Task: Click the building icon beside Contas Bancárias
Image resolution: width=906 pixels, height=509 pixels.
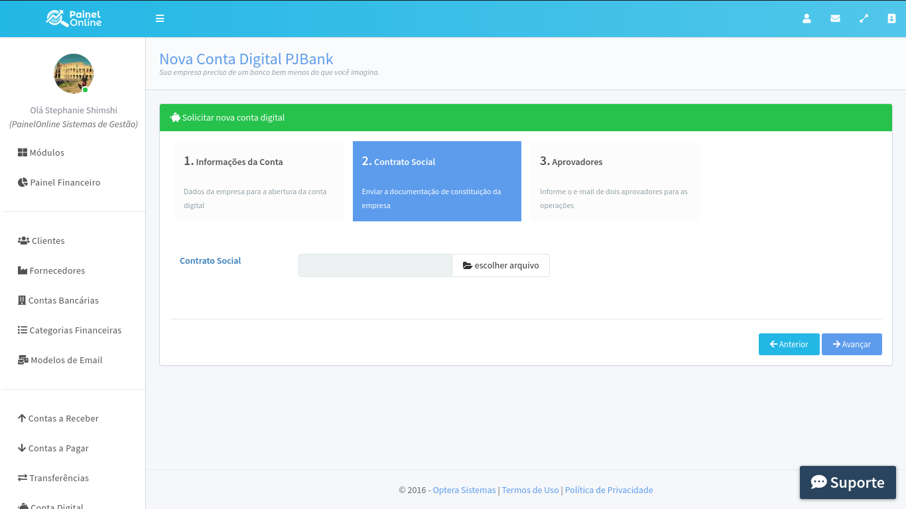Action: tap(22, 300)
